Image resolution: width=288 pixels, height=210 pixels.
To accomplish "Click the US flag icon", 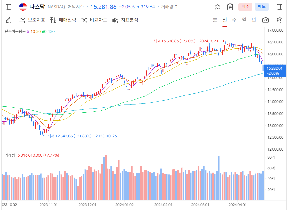I will [x=23, y=7].
